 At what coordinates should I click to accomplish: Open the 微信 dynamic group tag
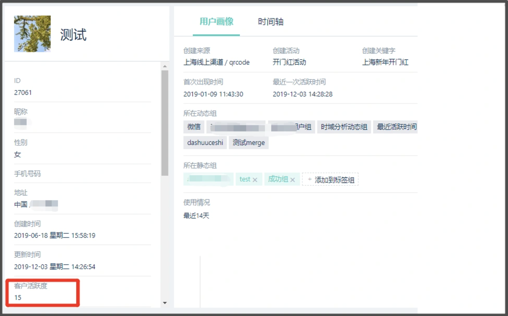pyautogui.click(x=194, y=127)
